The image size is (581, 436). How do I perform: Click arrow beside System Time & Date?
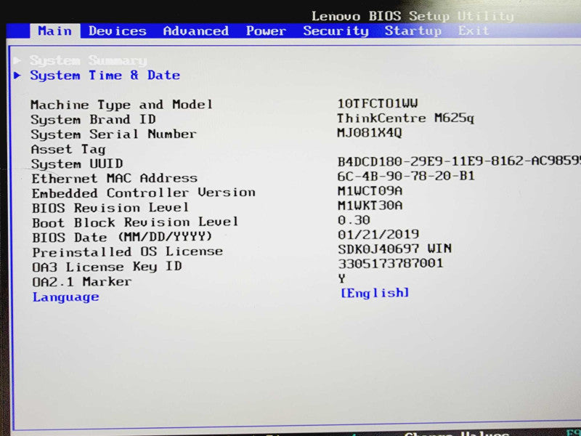pos(17,76)
